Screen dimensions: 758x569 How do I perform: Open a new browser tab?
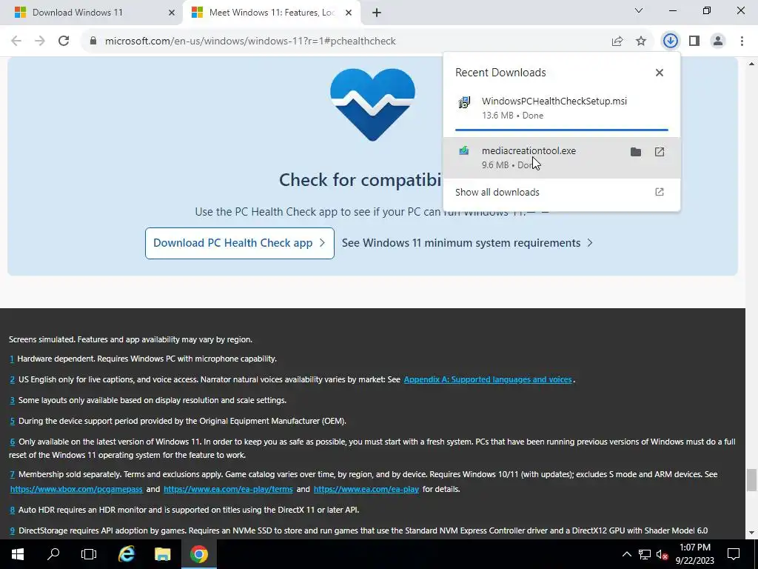point(377,13)
